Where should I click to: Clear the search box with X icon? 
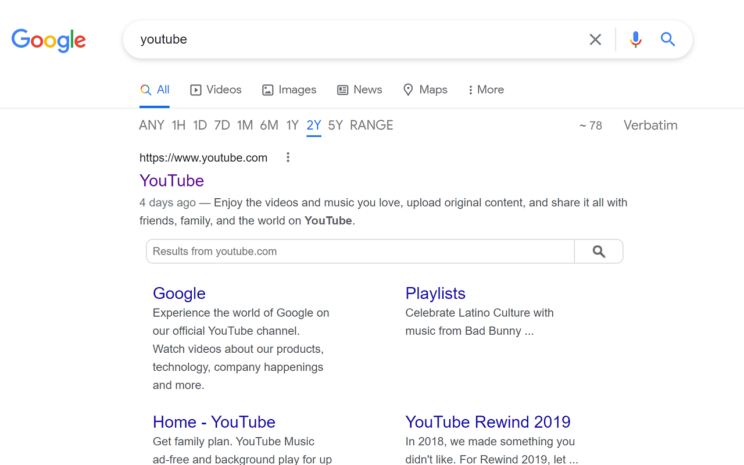pos(595,40)
